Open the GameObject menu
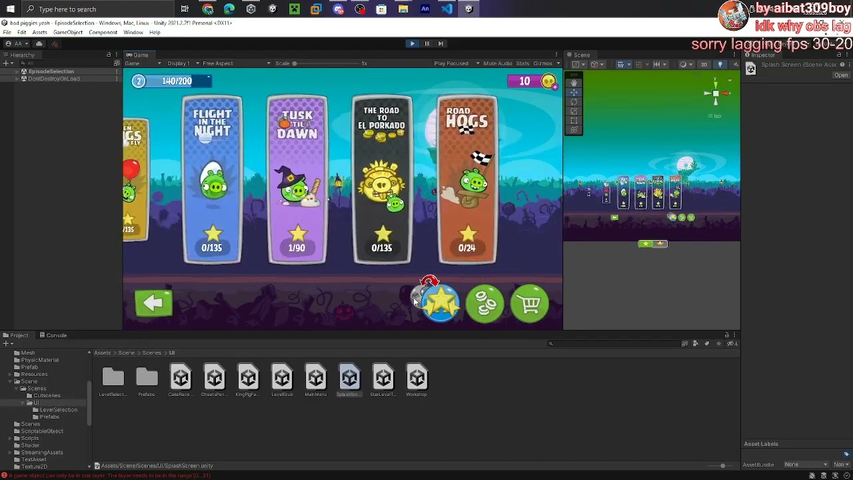The height and width of the screenshot is (480, 853). pos(68,32)
